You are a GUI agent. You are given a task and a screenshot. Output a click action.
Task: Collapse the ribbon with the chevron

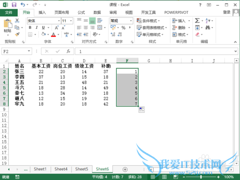tap(235, 42)
